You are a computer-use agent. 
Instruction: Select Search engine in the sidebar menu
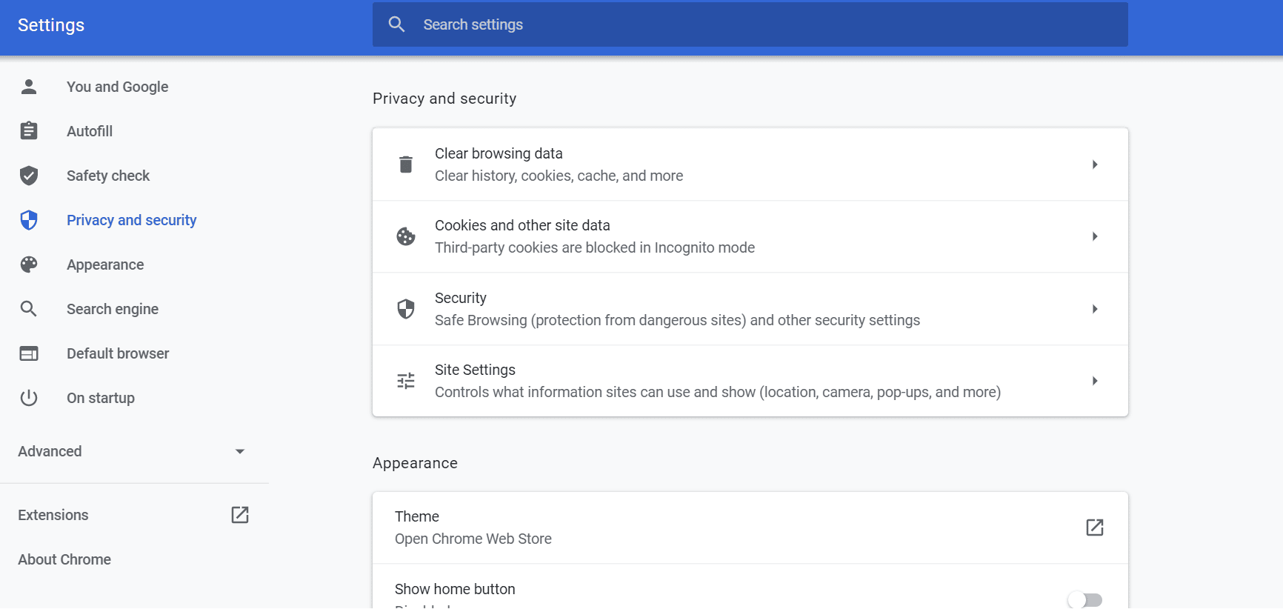coord(113,309)
